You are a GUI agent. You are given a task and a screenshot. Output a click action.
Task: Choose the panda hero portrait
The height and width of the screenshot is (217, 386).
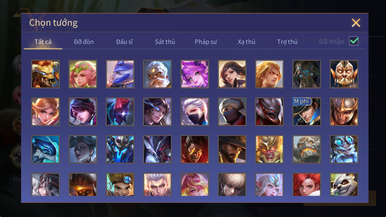[x=344, y=184]
